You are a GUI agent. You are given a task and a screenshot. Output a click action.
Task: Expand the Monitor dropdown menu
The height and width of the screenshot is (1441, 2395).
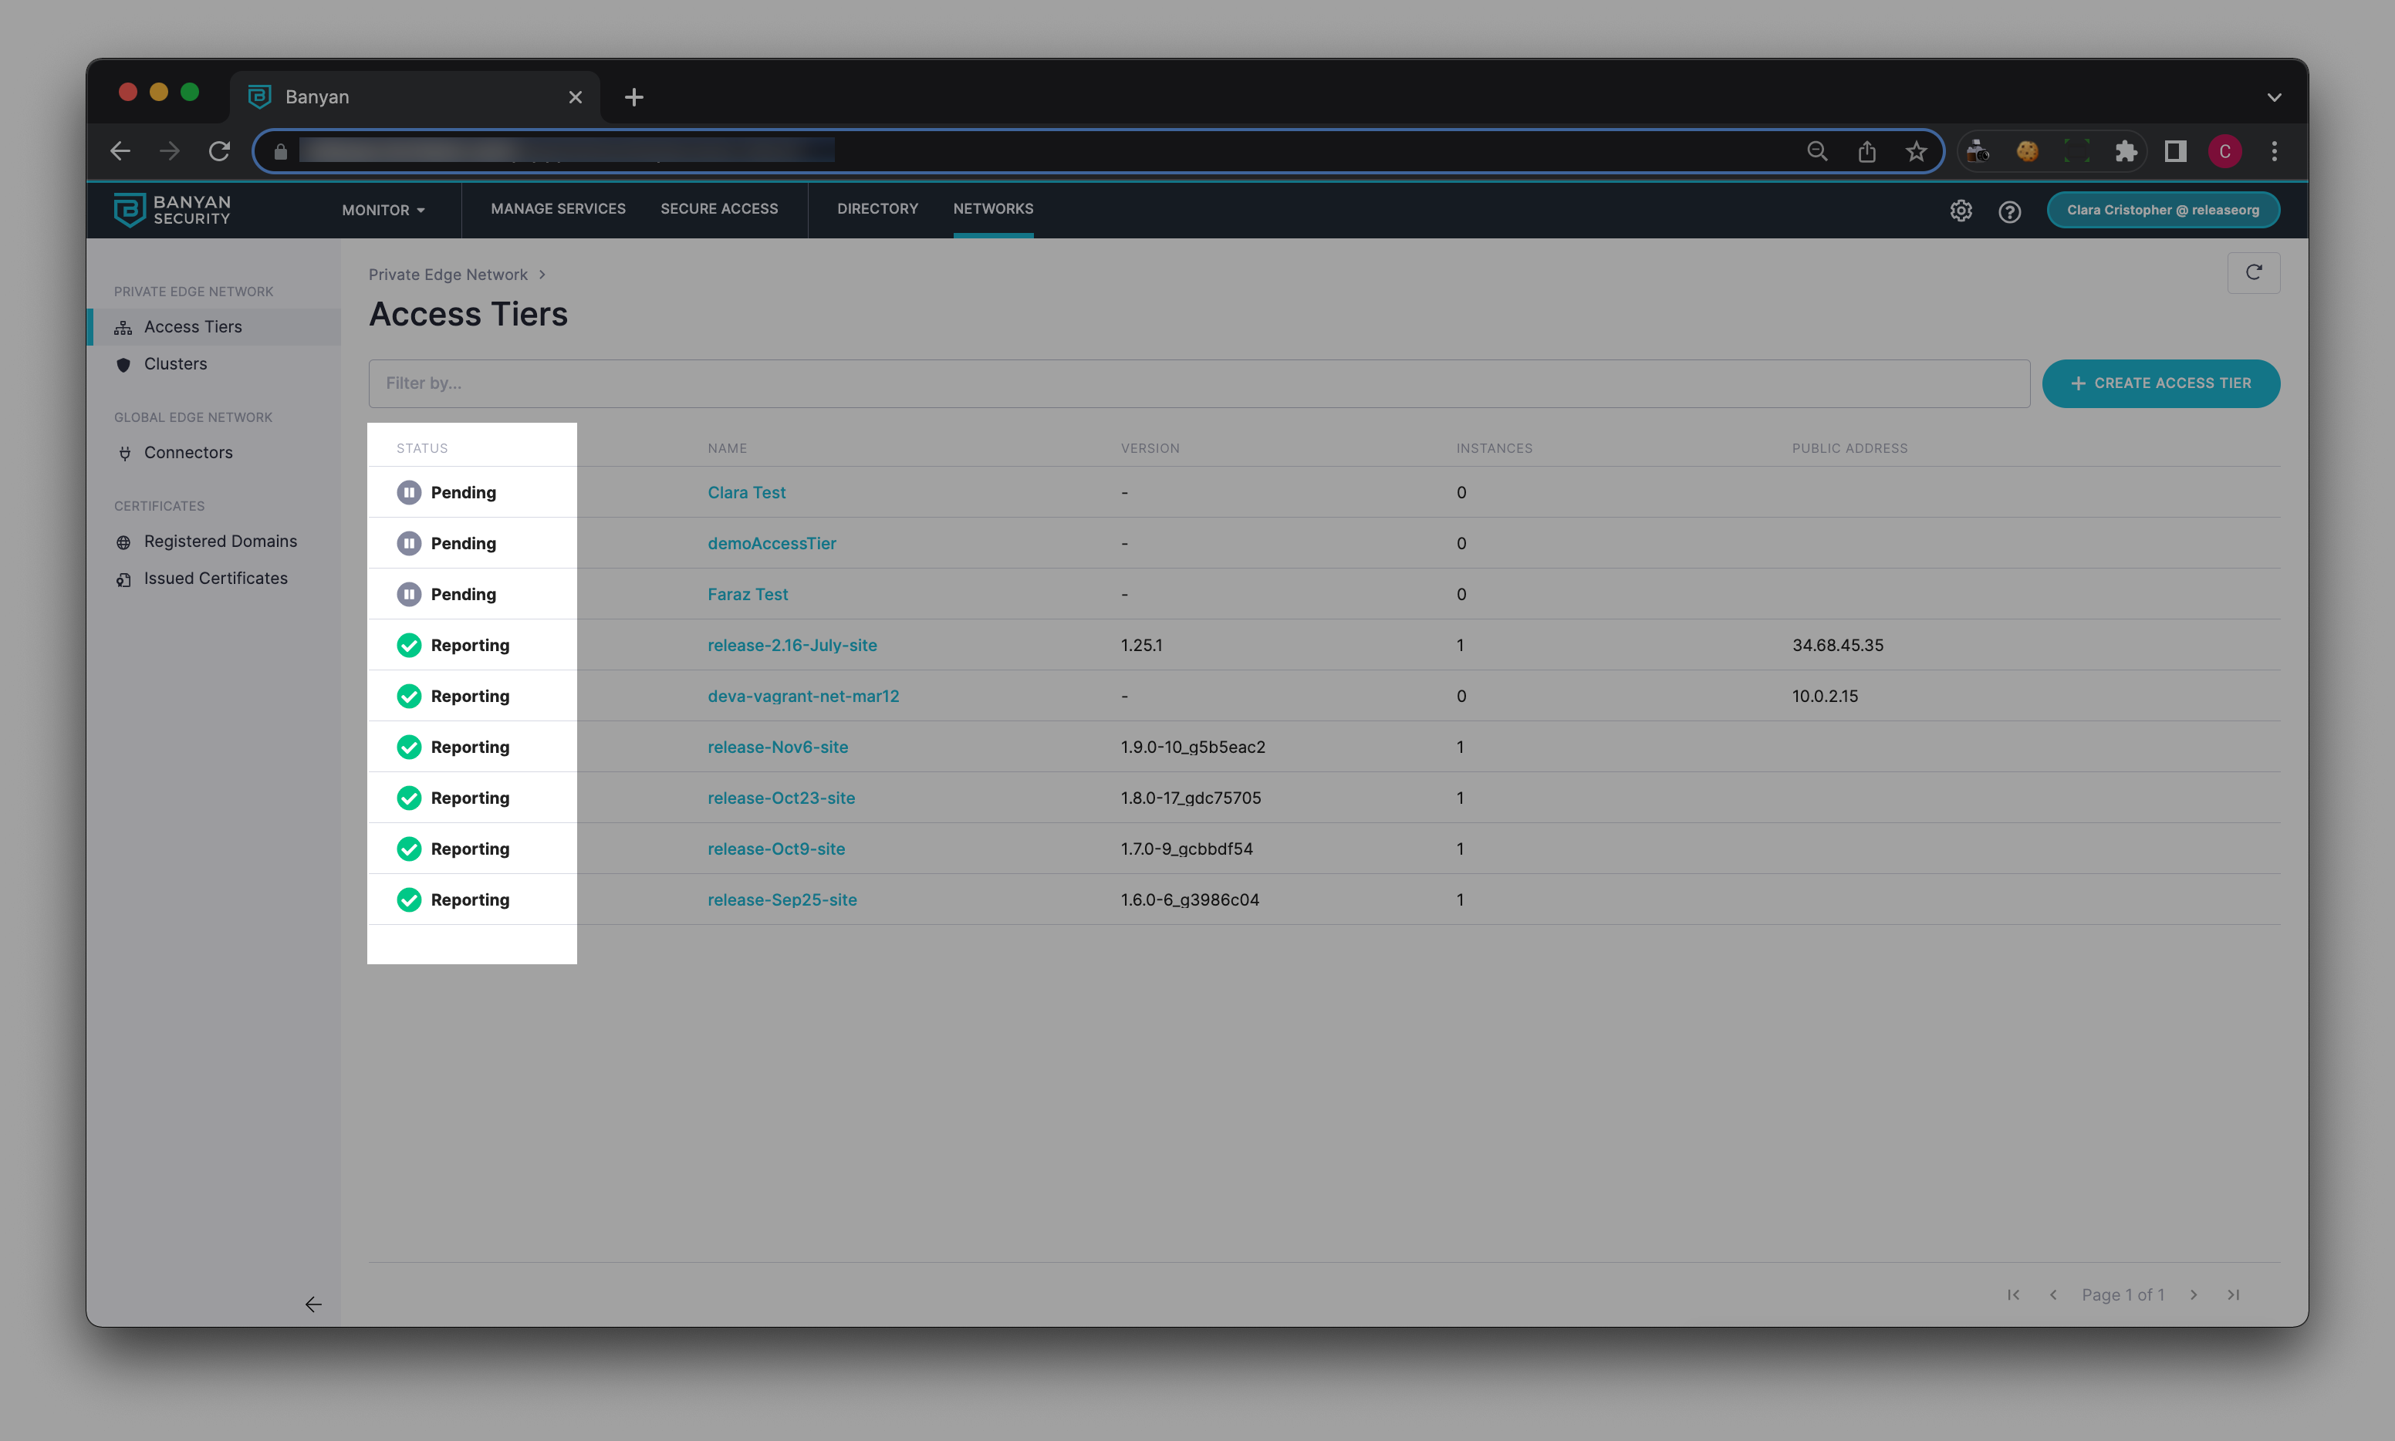(x=383, y=210)
